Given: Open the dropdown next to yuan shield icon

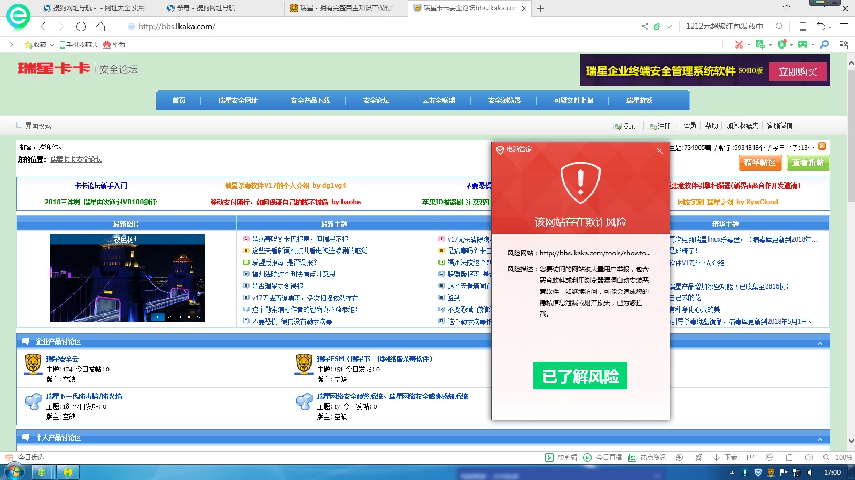Looking at the screenshot, I should [x=791, y=45].
